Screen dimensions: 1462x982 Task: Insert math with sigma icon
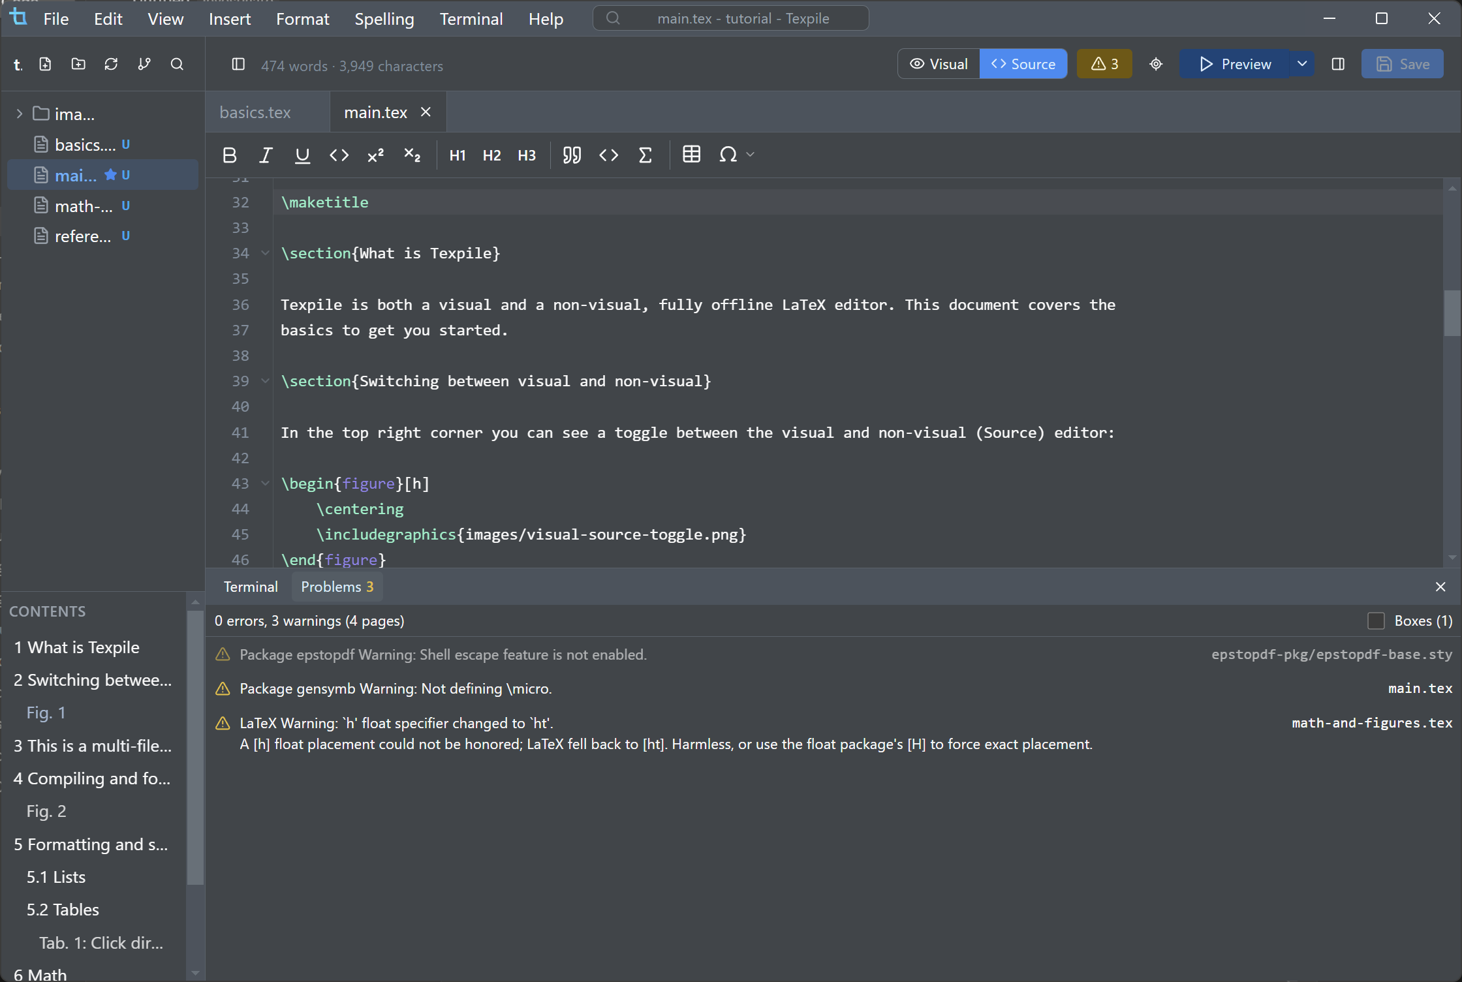(x=645, y=155)
